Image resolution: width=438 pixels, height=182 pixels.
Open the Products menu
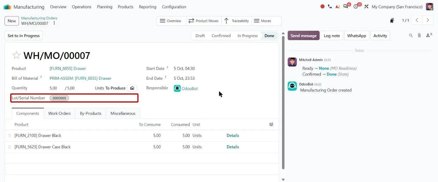pos(125,7)
